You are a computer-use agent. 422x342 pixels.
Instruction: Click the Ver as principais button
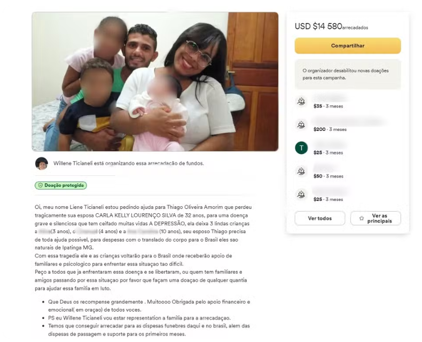[376, 219]
